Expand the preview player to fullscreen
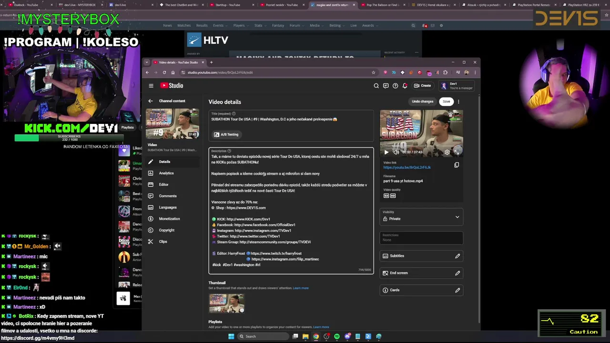The width and height of the screenshot is (610, 343). (x=457, y=152)
